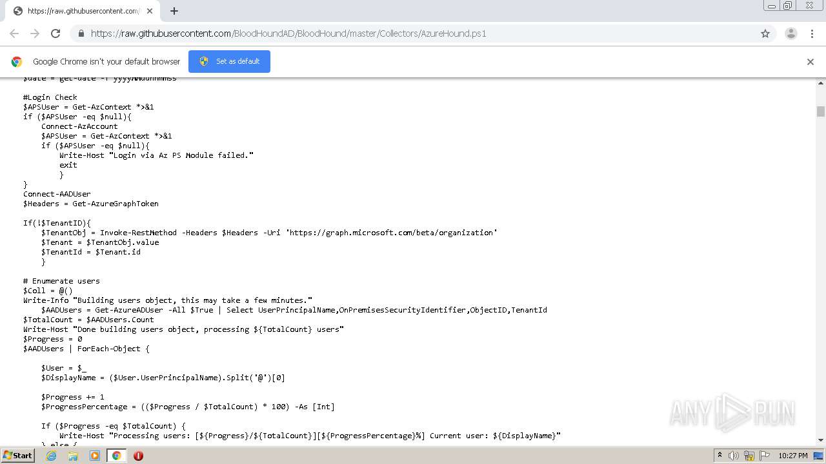Click the word 'exit' in the script
Screen dimensions: 826x464
(x=68, y=165)
